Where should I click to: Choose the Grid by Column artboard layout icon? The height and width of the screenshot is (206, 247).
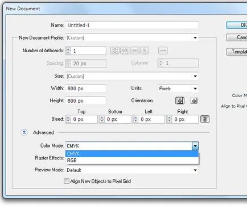[125, 51]
